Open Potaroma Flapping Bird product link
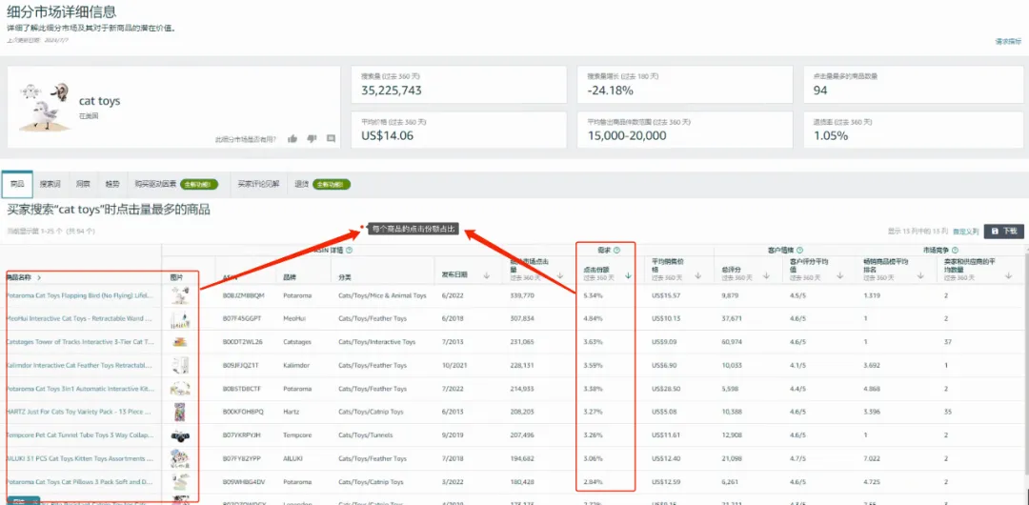 79,295
